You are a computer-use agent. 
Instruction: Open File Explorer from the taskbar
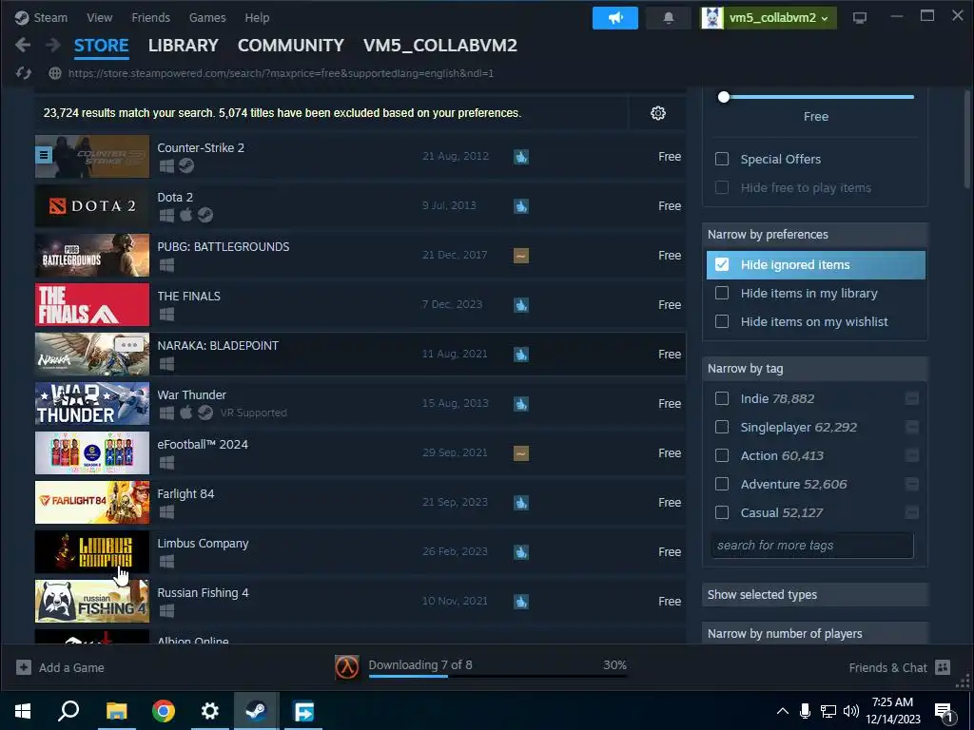(x=116, y=711)
